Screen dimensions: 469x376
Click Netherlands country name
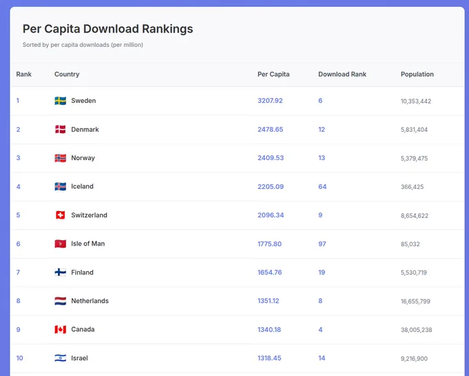[90, 301]
